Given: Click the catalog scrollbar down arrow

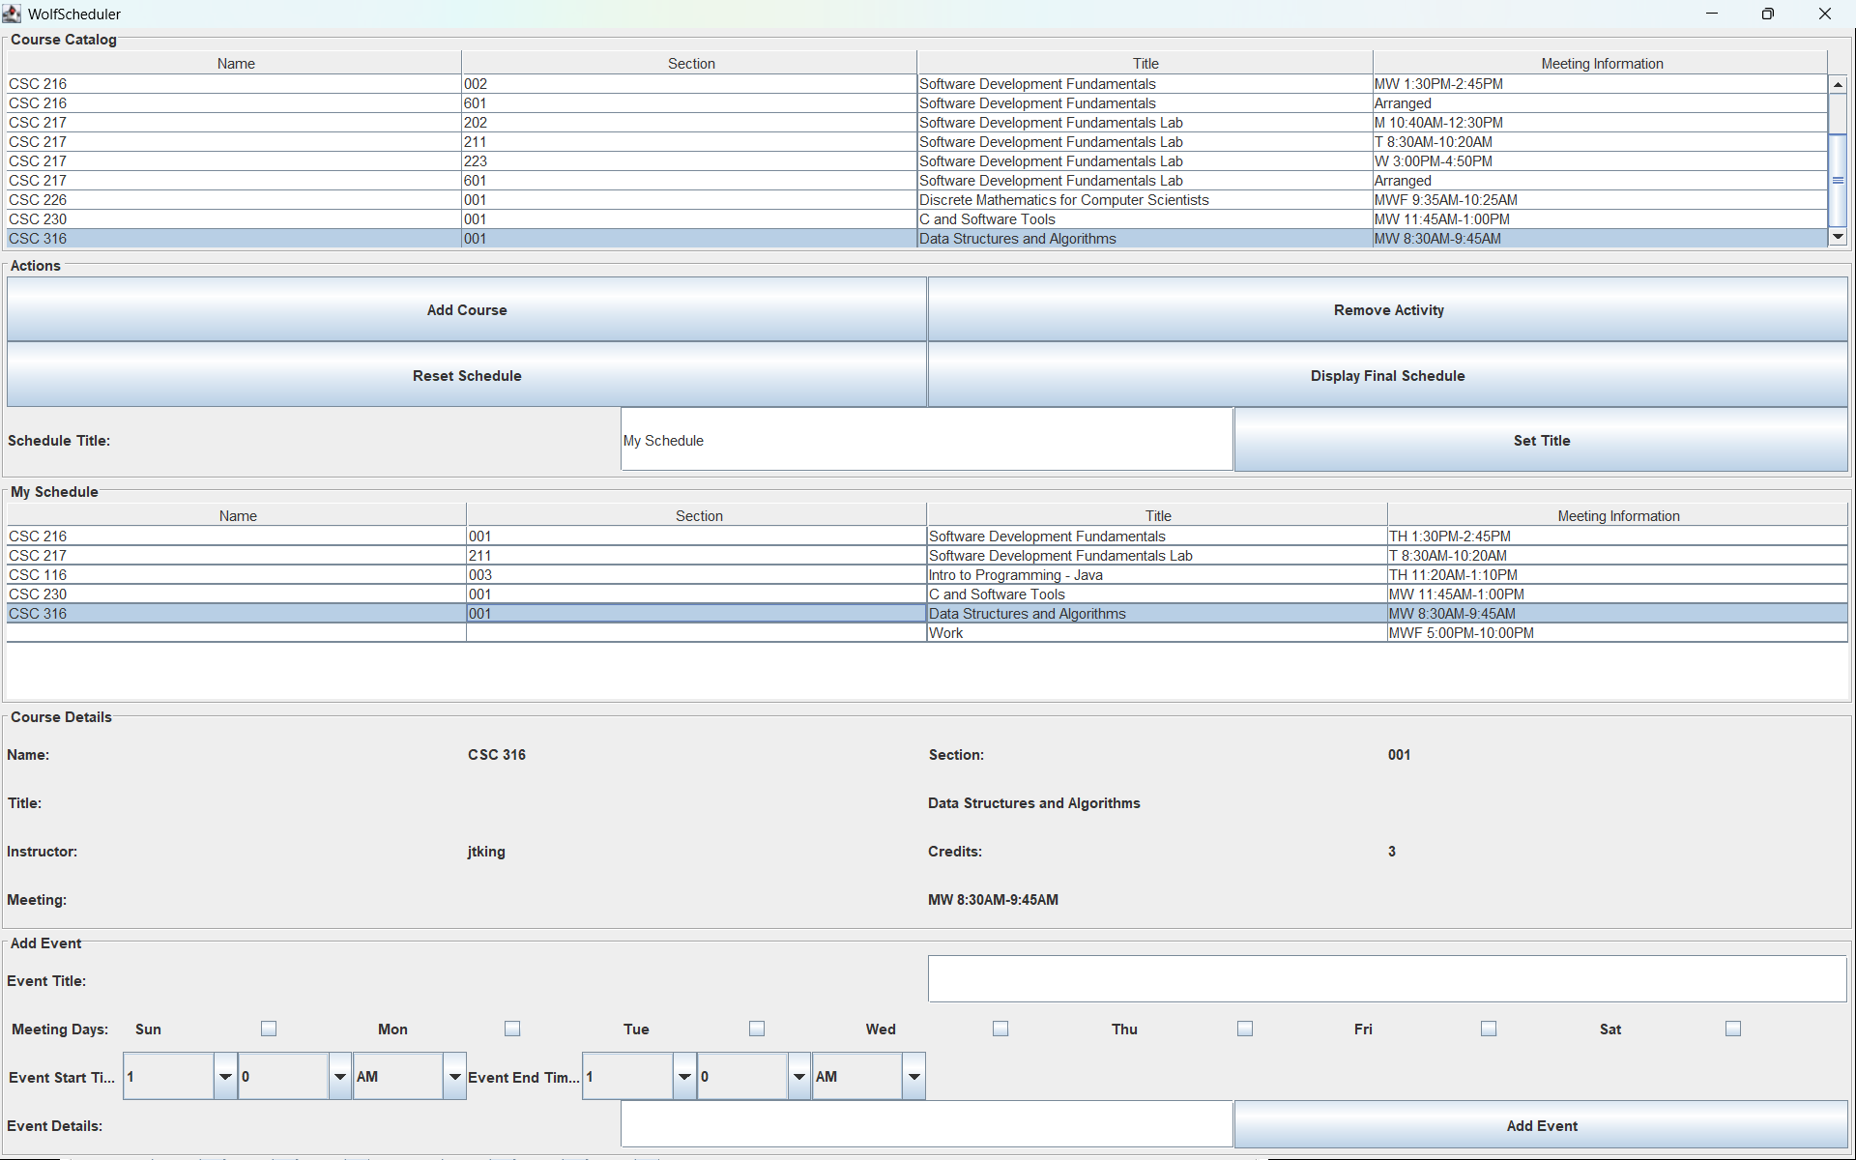Looking at the screenshot, I should (1838, 237).
